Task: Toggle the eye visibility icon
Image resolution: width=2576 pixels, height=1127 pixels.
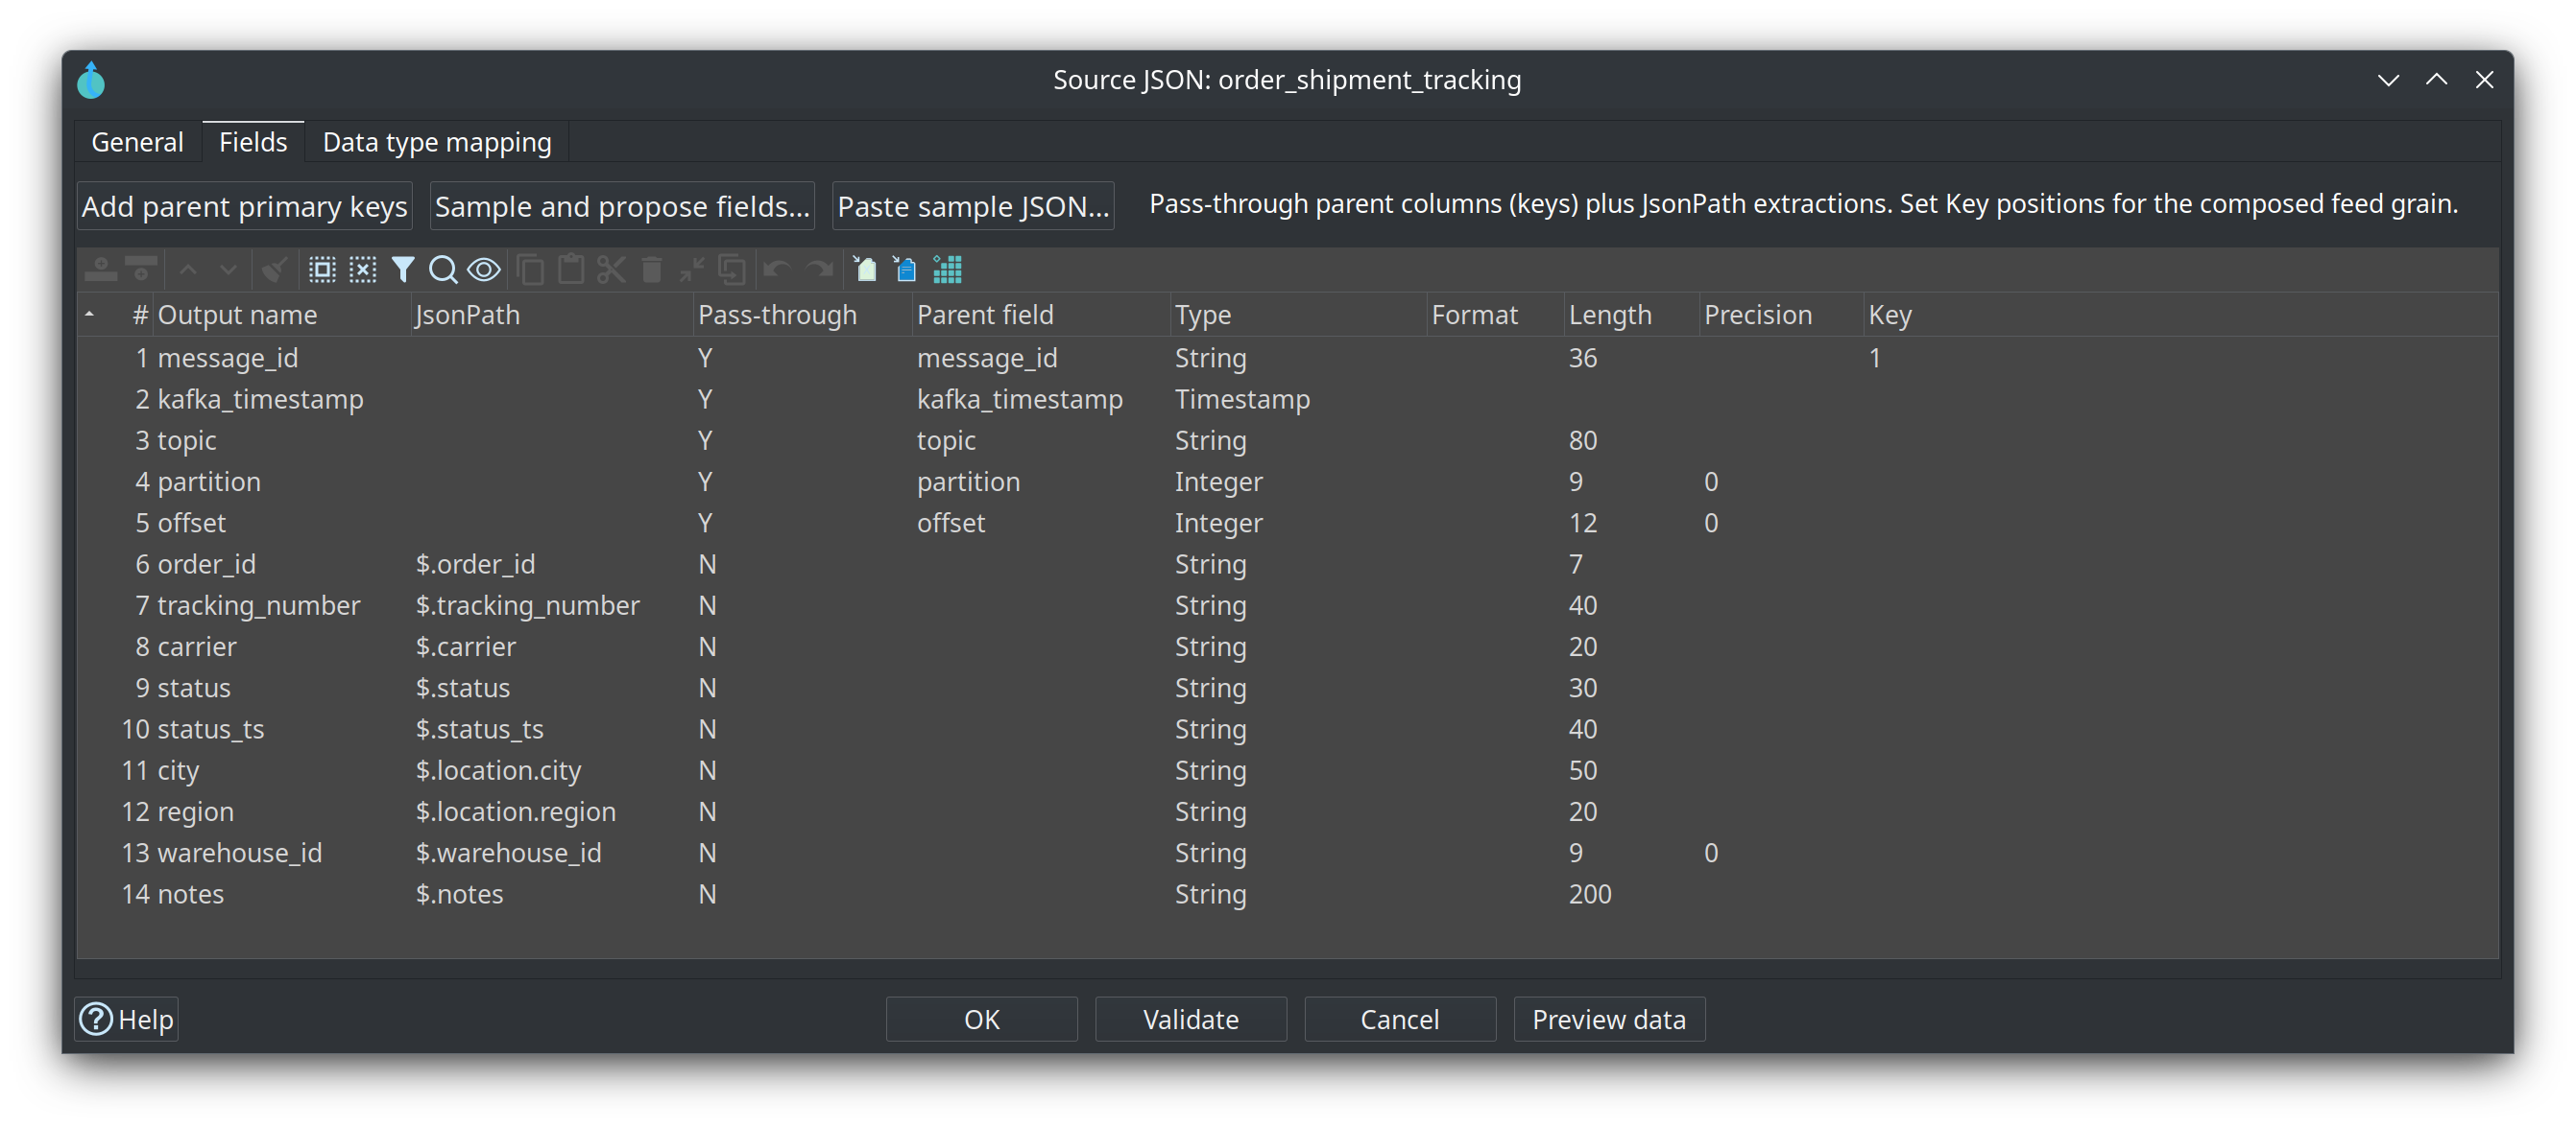Action: [484, 269]
